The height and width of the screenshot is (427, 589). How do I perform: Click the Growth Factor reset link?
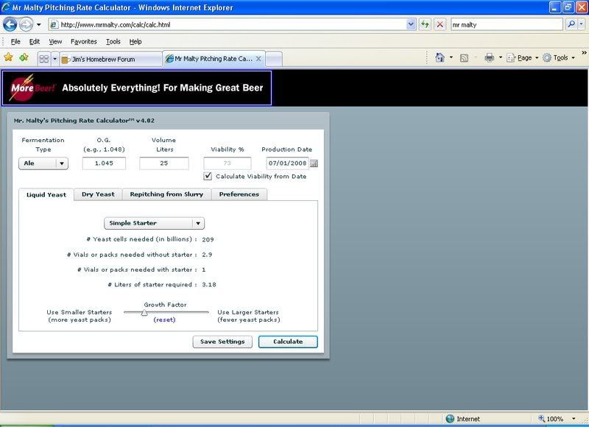pyautogui.click(x=164, y=320)
